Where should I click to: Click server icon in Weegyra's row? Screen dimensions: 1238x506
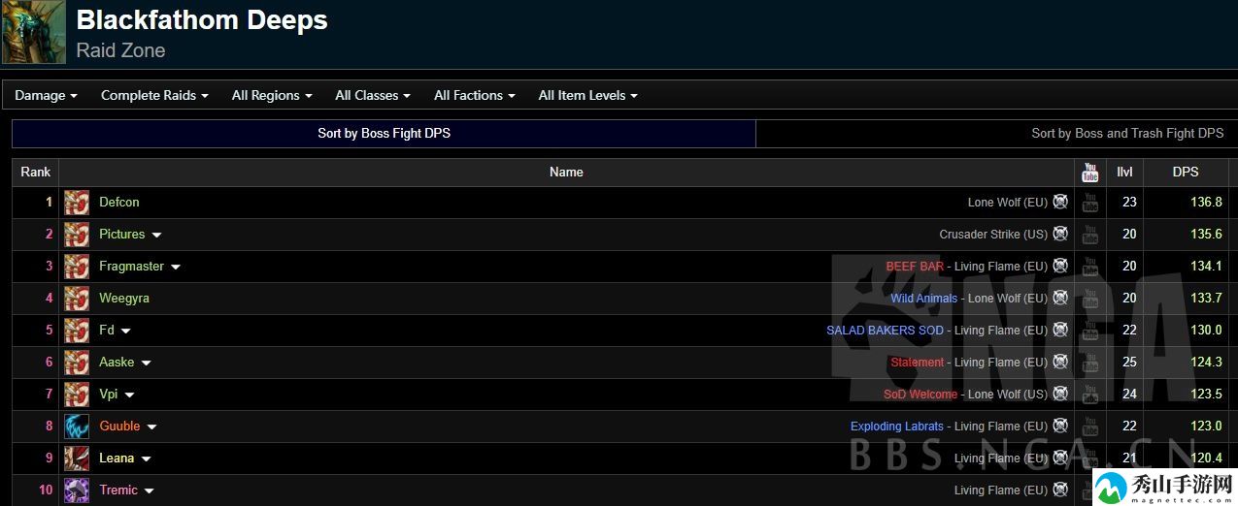1060,298
